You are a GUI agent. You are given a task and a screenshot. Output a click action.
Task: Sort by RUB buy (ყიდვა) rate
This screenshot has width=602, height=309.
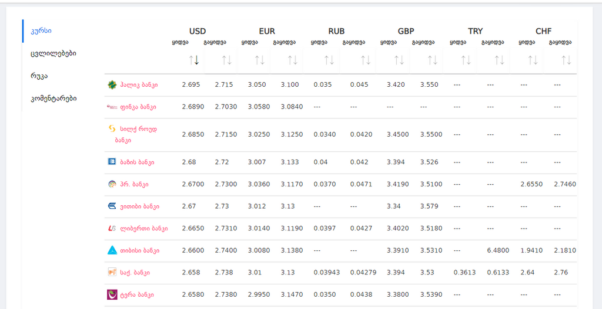(x=329, y=60)
